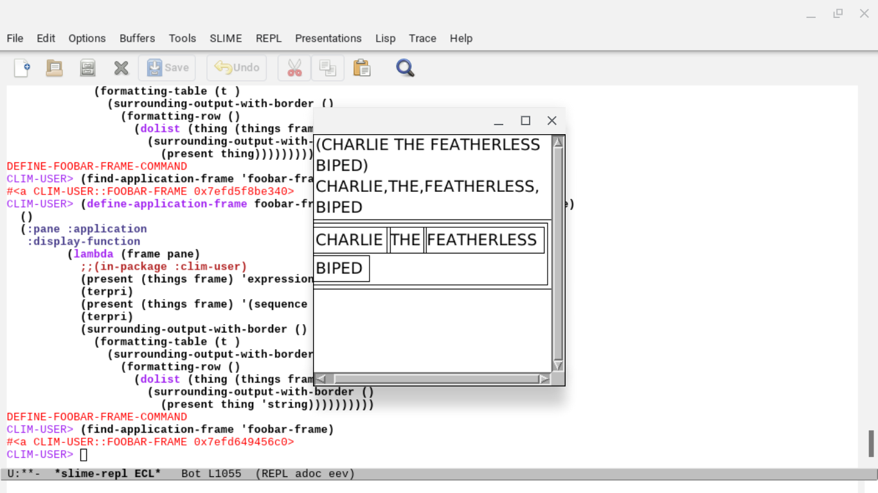This screenshot has height=493, width=878.
Task: Click the Search magnifier icon
Action: point(405,68)
